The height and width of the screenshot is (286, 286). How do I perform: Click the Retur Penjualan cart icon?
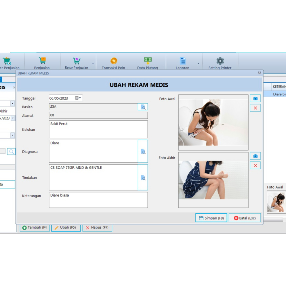76,61
